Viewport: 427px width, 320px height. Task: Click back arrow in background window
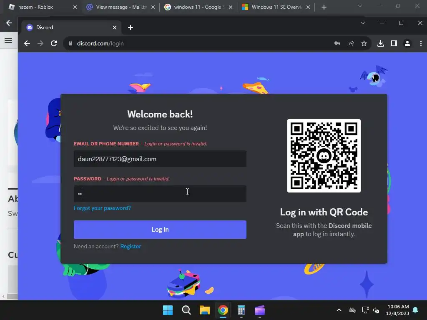click(x=9, y=23)
